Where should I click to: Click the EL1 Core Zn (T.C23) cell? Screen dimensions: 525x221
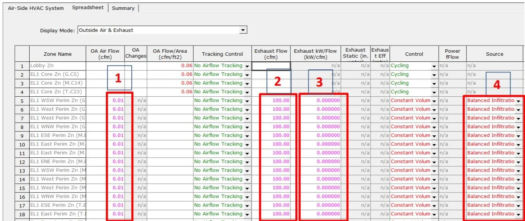[x=58, y=92]
